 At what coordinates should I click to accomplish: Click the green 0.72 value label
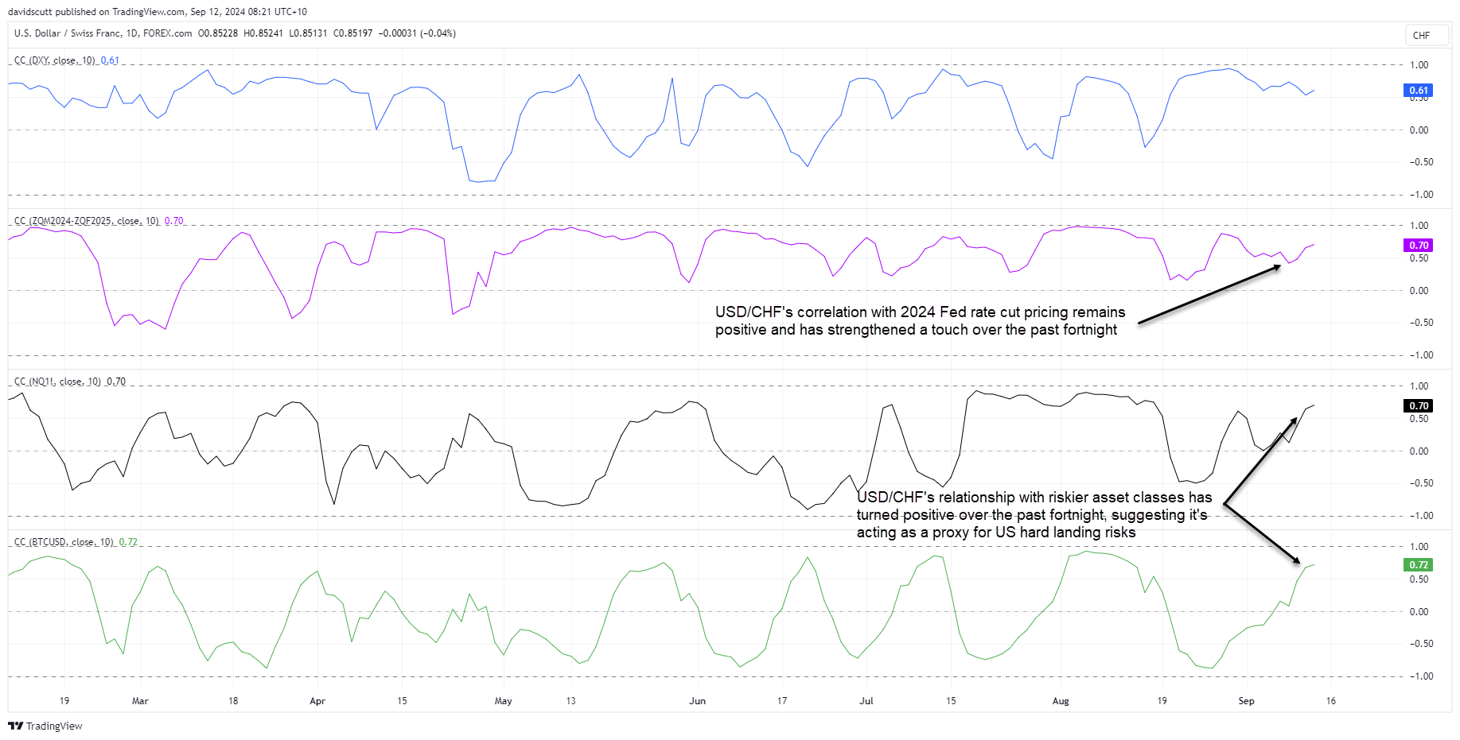(x=1419, y=564)
